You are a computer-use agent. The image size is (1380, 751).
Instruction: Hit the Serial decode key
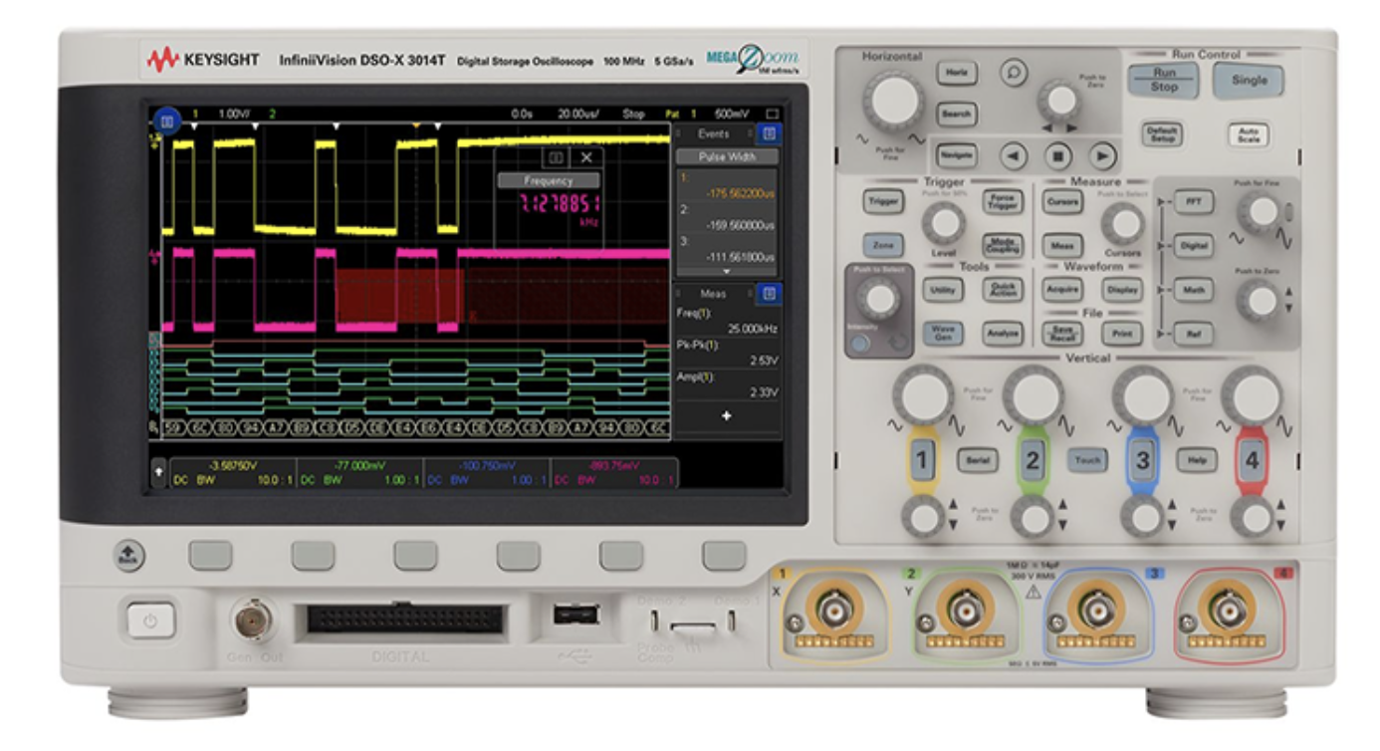pyautogui.click(x=979, y=459)
